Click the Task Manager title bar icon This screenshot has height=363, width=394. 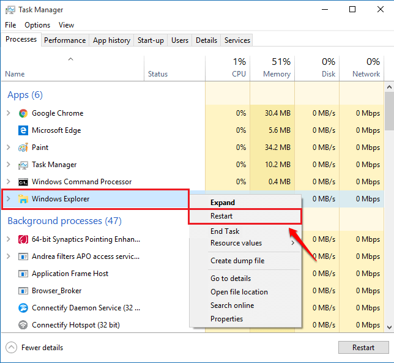coord(10,10)
